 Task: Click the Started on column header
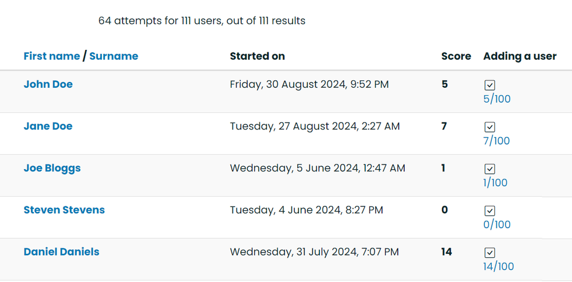(x=257, y=56)
